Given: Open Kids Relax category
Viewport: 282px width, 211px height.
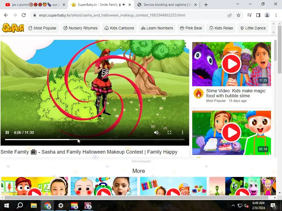Looking at the screenshot, I should pyautogui.click(x=221, y=28).
